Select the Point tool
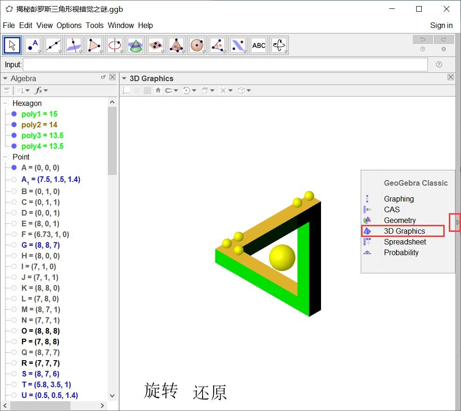 [x=33, y=45]
